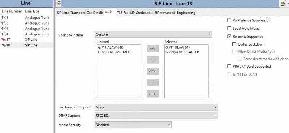Tick the Local Hold Music checkbox

coord(229,28)
